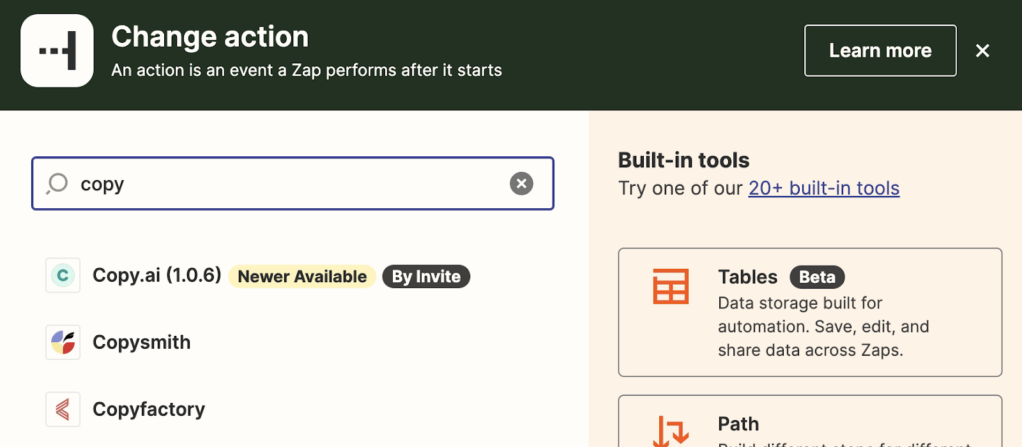Click the Tables grid icon

(671, 286)
